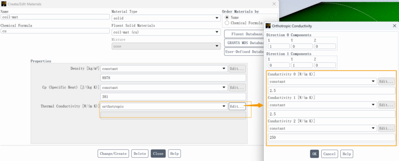
Task: Click Edit next to Thermal Conductivity
Action: coord(237,107)
